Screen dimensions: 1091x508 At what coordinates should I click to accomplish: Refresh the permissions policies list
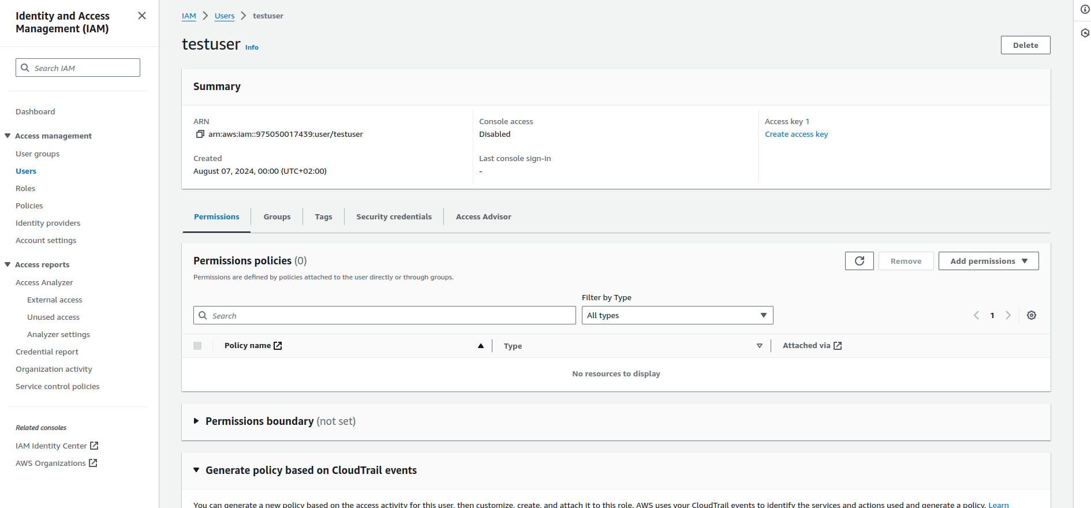coord(860,261)
